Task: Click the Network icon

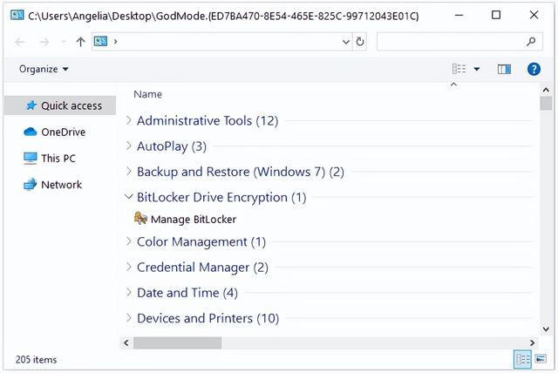Action: pos(31,184)
